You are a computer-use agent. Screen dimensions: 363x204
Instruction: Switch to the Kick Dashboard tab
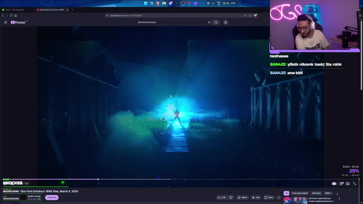(14, 10)
